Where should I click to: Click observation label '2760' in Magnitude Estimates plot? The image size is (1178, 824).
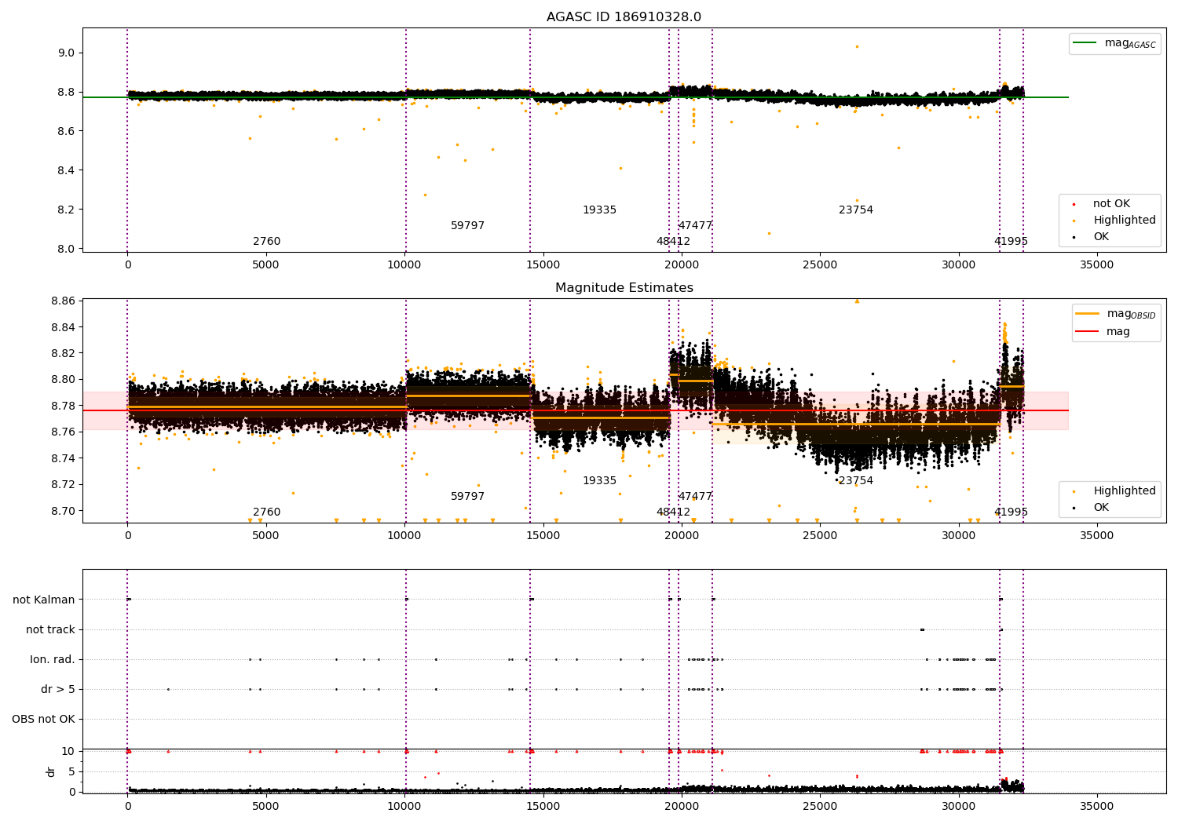[266, 512]
